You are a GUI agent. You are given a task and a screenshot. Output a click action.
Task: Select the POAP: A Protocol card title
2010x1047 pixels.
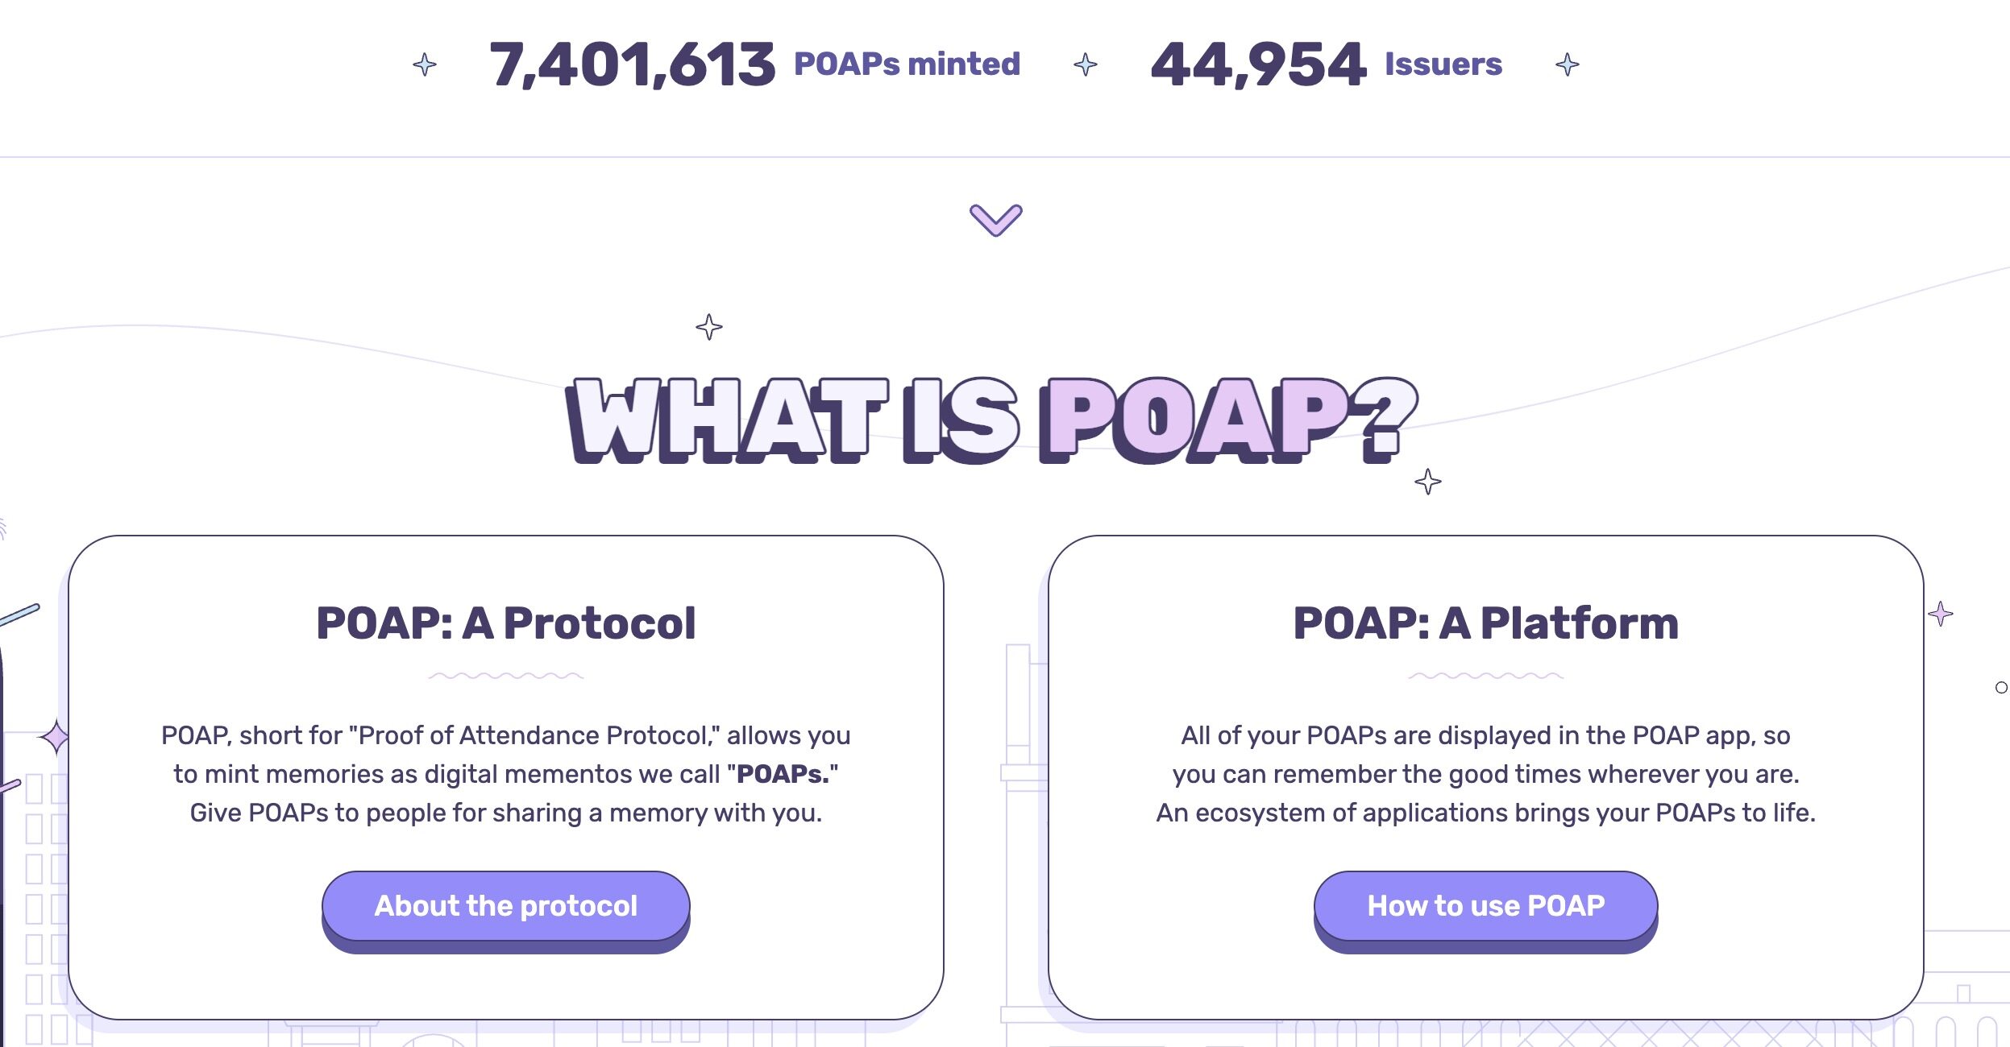506,623
